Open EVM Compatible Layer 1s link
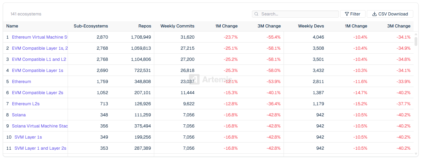 (38, 70)
